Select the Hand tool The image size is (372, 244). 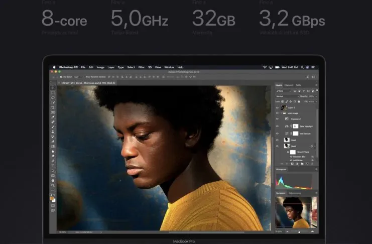(53, 180)
